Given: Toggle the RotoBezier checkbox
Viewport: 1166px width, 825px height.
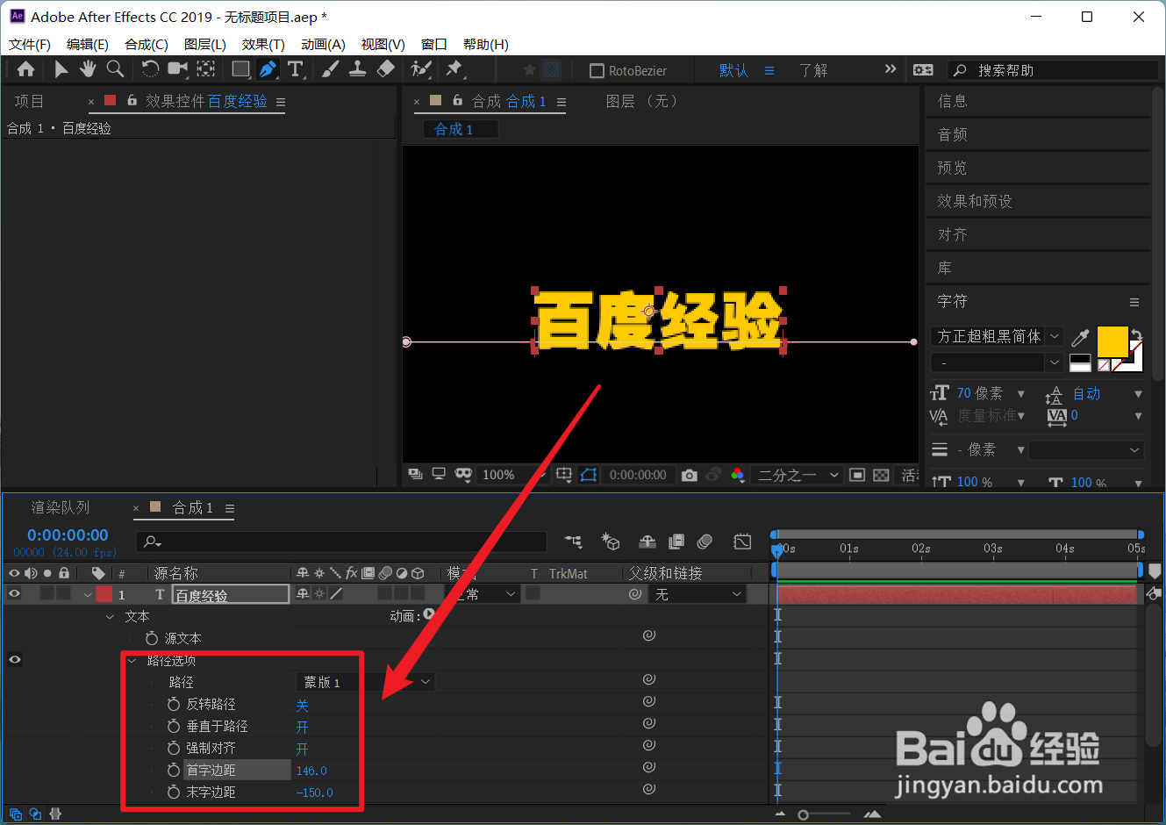Looking at the screenshot, I should click(x=597, y=71).
